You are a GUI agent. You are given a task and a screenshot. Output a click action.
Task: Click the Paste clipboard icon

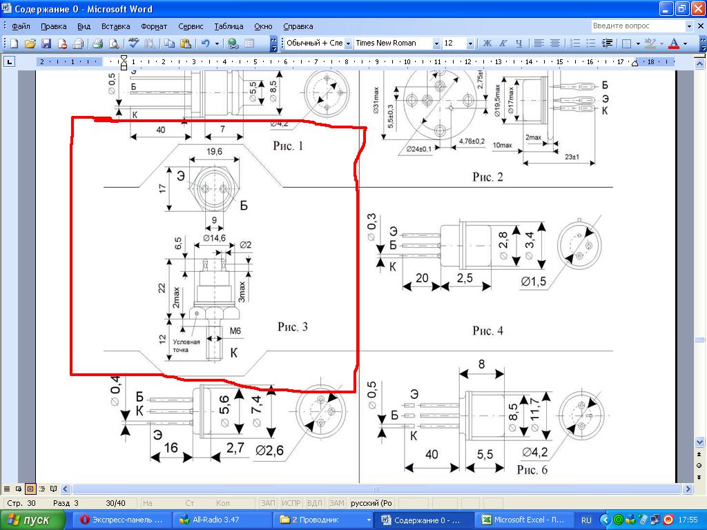pyautogui.click(x=186, y=43)
